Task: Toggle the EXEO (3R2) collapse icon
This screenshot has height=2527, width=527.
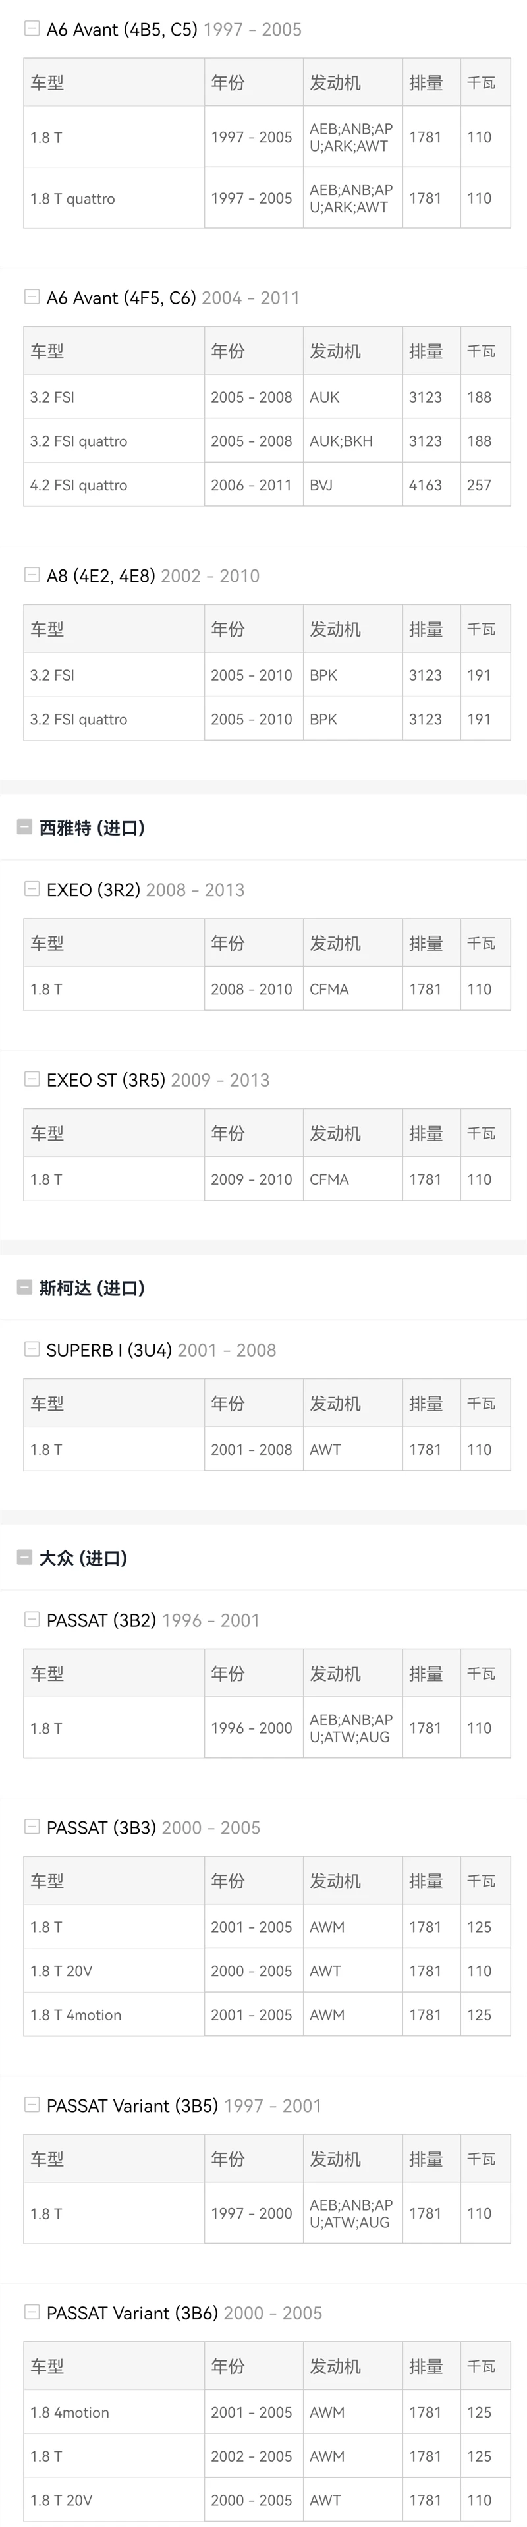Action: pyautogui.click(x=32, y=889)
